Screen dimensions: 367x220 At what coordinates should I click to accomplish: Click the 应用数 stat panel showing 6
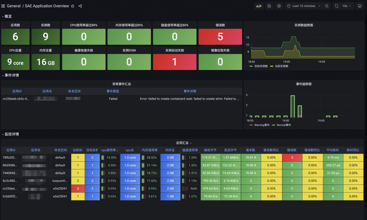16,37
